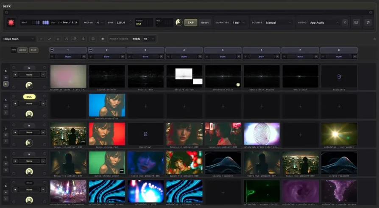Toggle the MUL blend mode on layer 4

[x=29, y=97]
